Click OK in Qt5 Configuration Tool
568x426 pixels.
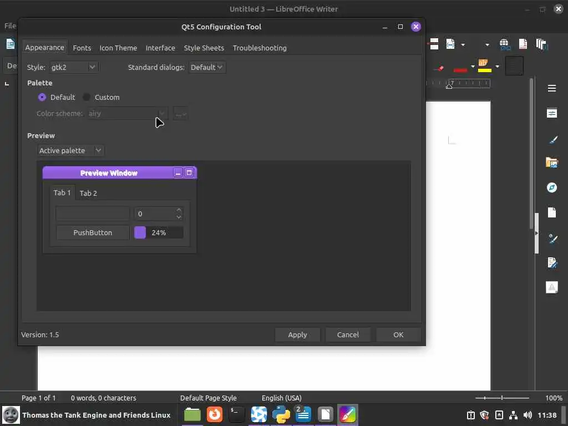pos(398,334)
